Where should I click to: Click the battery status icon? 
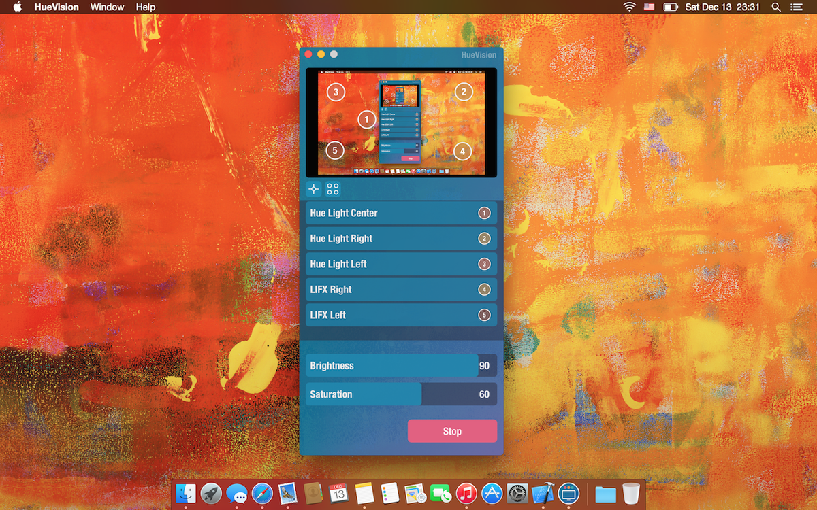coord(671,7)
